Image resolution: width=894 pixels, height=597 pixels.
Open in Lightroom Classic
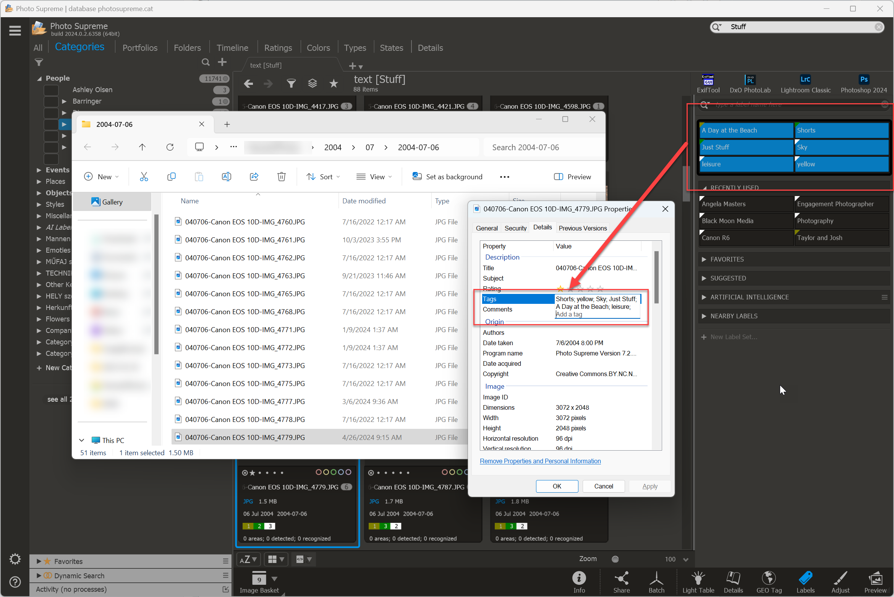pos(805,84)
